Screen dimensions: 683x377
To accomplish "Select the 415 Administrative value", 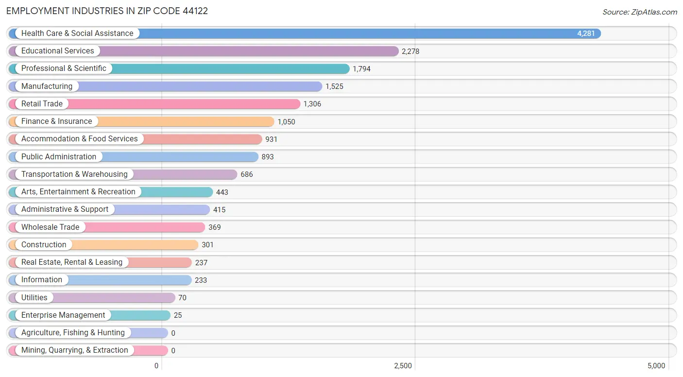I will [x=219, y=210].
